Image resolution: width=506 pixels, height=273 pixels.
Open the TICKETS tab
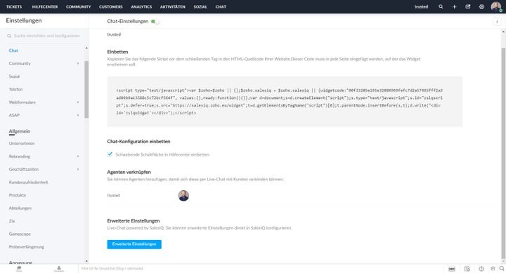click(14, 7)
